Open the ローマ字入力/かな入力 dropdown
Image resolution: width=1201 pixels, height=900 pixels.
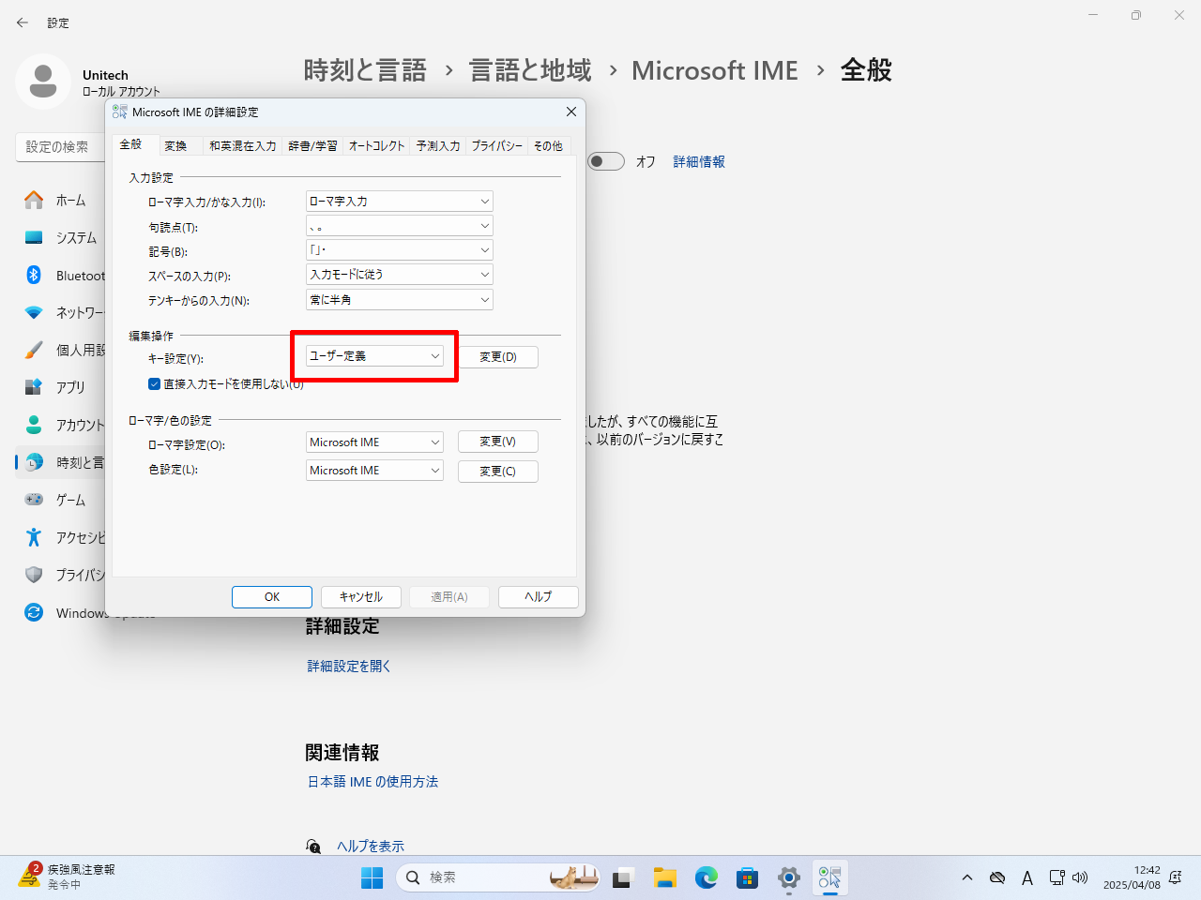click(400, 202)
